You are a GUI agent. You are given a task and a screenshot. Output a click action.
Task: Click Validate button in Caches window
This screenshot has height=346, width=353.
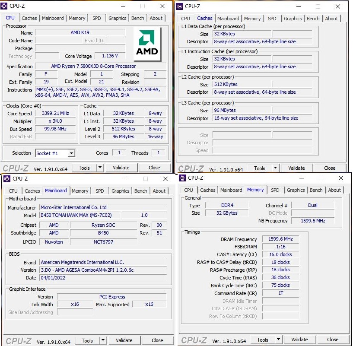296,168
